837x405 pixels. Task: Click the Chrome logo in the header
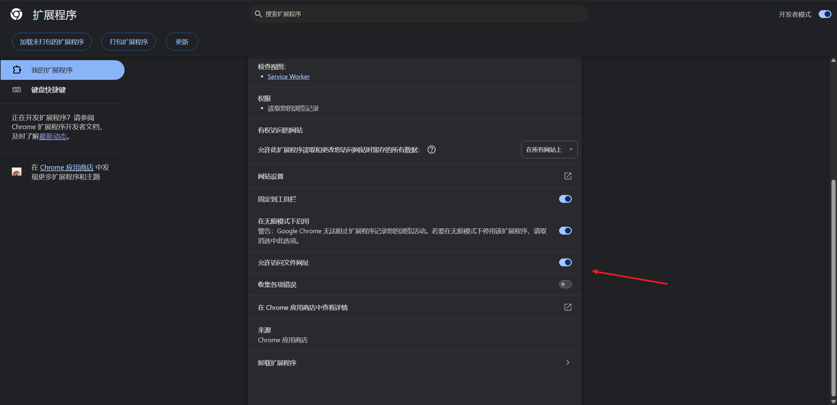click(x=16, y=14)
